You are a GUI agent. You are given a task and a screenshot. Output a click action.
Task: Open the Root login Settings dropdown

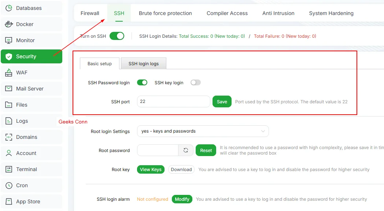click(x=203, y=131)
